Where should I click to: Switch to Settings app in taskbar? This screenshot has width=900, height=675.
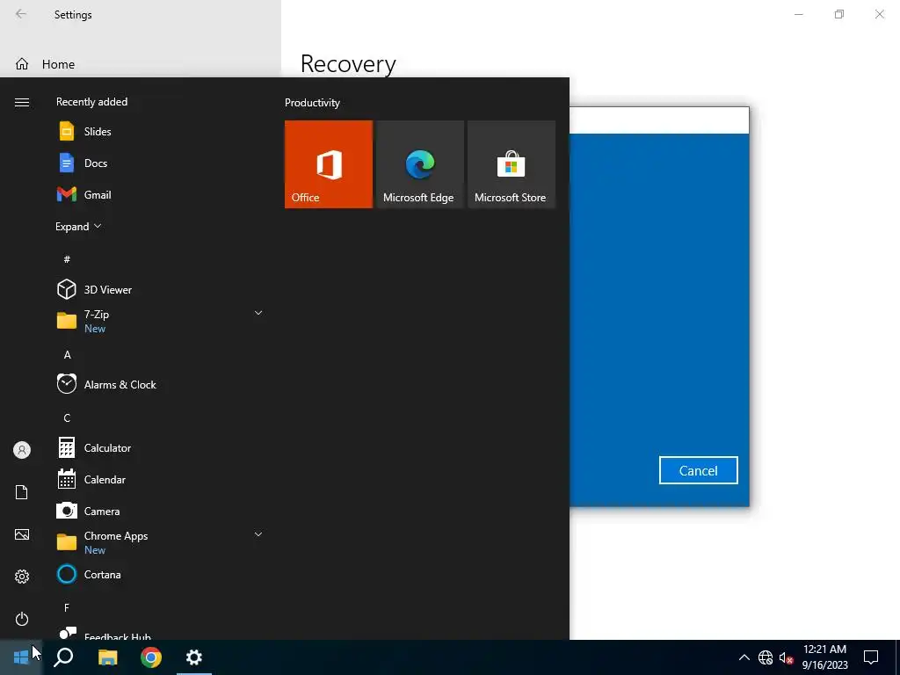(194, 657)
